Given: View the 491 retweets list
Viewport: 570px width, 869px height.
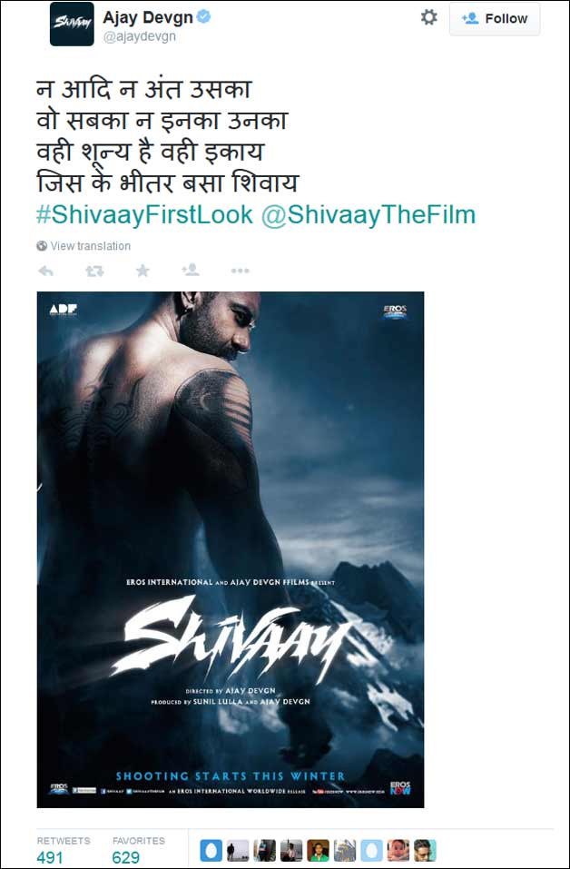Looking at the screenshot, I should (64, 850).
